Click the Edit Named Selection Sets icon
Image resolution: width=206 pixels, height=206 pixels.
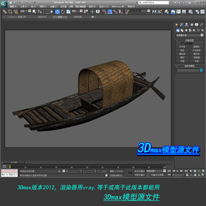(127, 11)
